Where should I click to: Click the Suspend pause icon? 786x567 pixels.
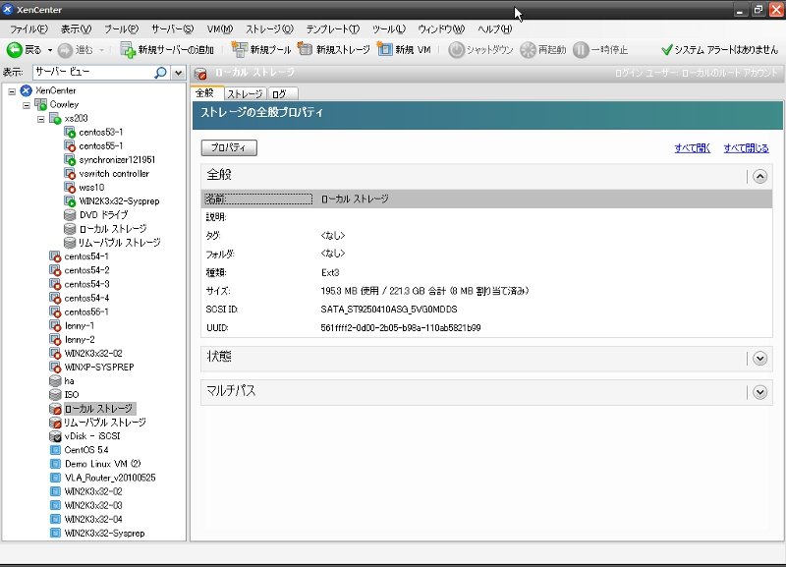581,50
